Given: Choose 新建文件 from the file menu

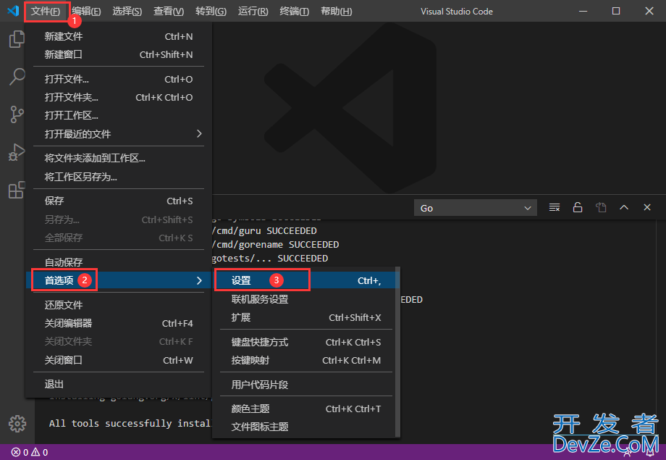Looking at the screenshot, I should click(x=119, y=36).
